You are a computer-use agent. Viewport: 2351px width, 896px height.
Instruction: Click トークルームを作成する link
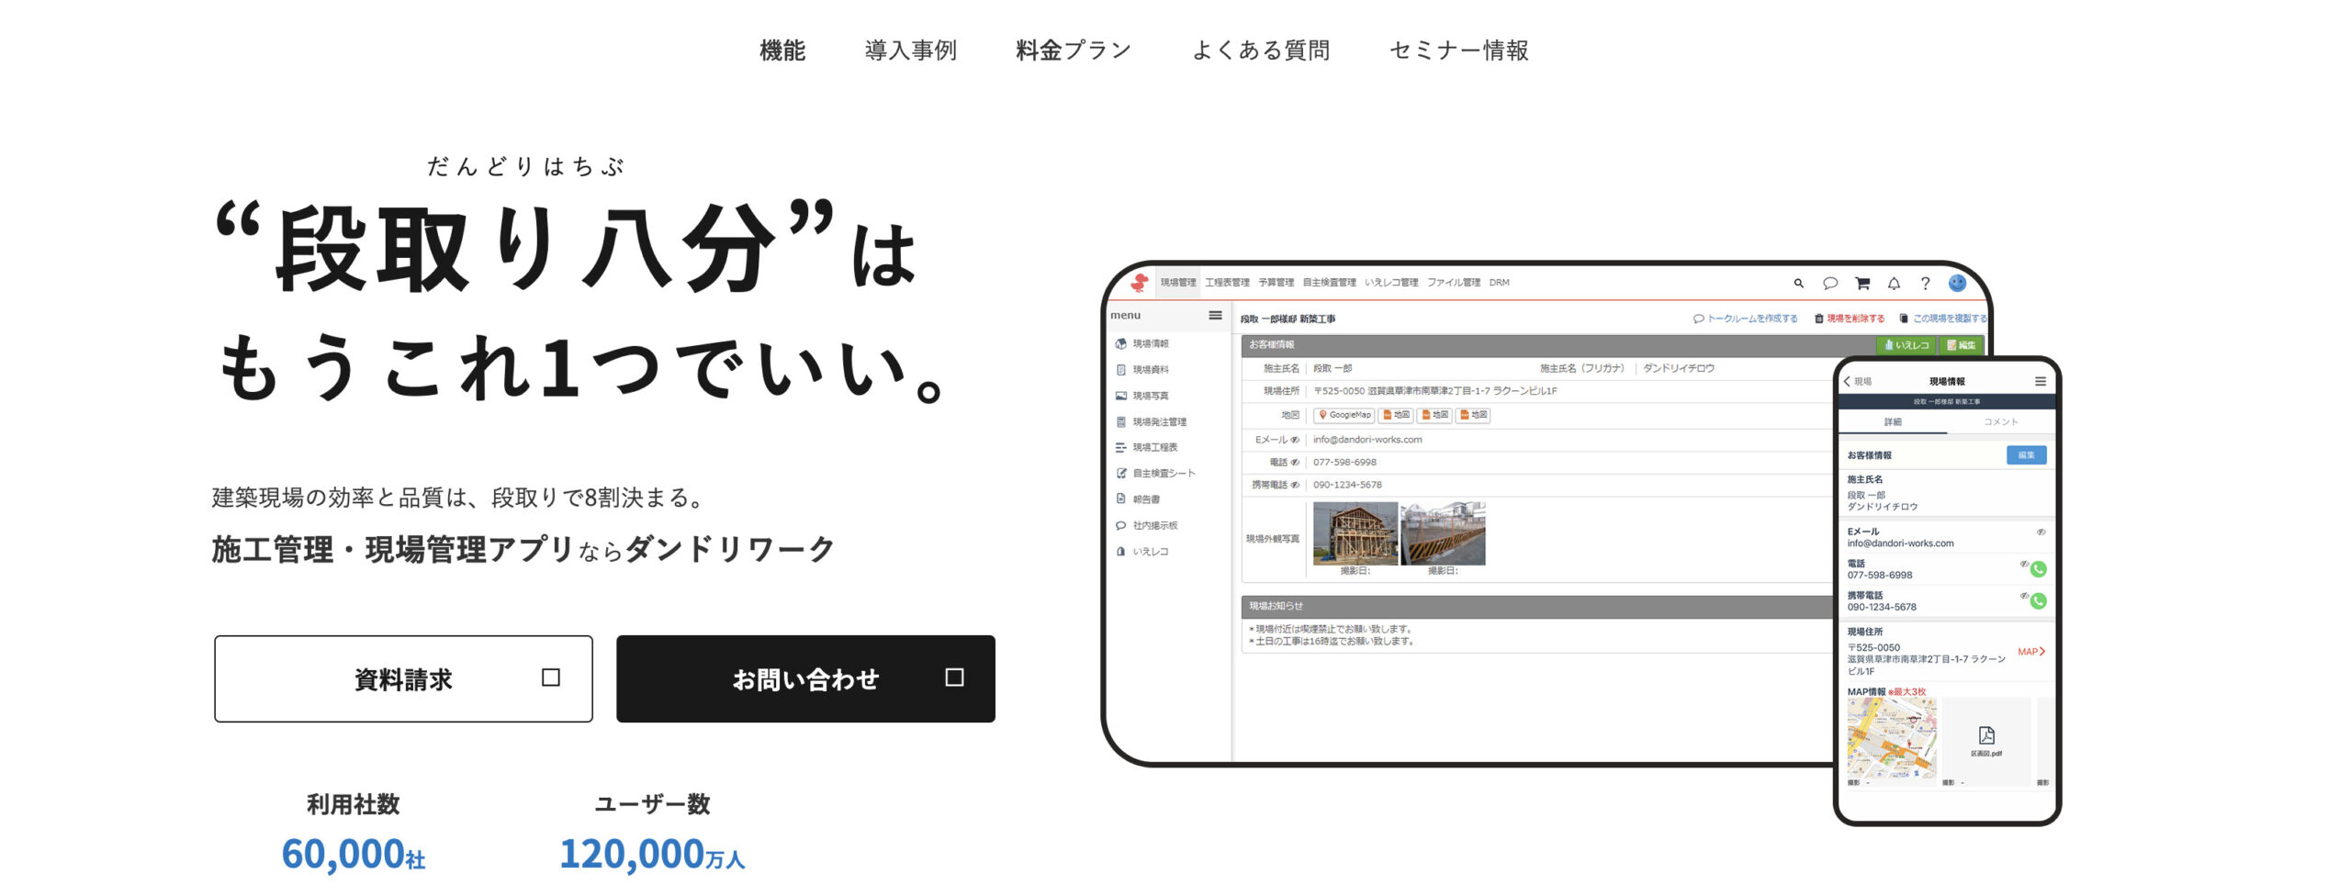point(1745,319)
